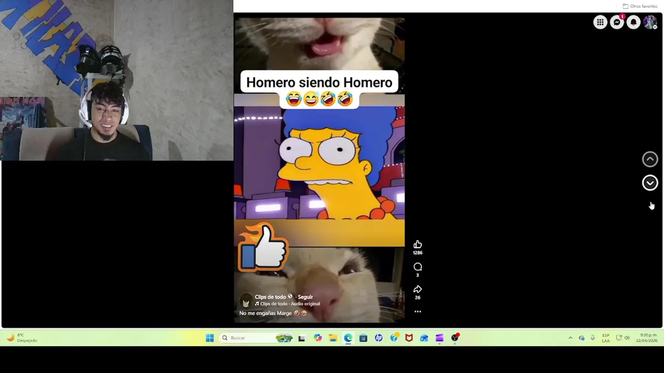Screen dimensions: 664x373
Task: Go to the next reel with down chevron
Action: 650,182
